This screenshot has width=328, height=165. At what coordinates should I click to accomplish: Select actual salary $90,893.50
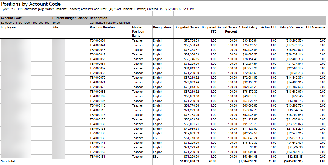[x=250, y=55]
